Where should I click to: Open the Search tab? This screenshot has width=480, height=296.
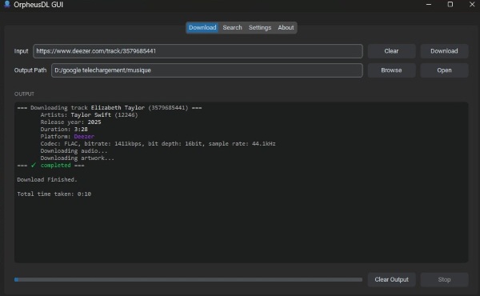232,27
